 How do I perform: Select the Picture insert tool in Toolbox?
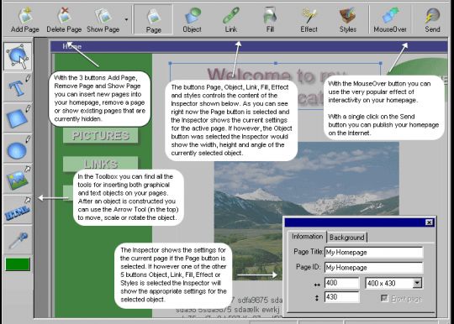[x=18, y=179]
